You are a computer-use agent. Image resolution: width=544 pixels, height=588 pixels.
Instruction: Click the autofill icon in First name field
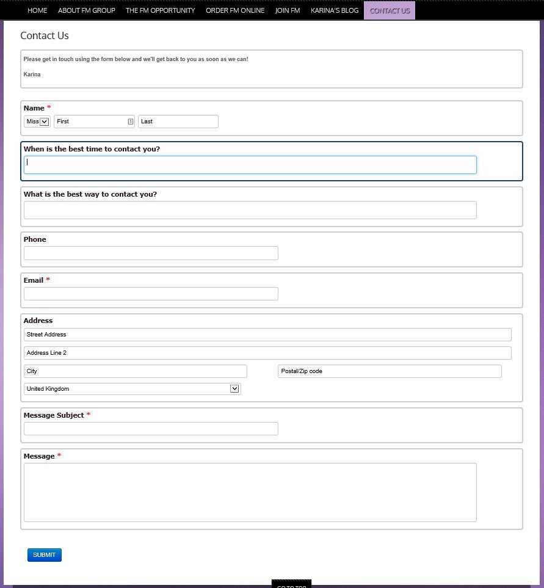pyautogui.click(x=130, y=122)
